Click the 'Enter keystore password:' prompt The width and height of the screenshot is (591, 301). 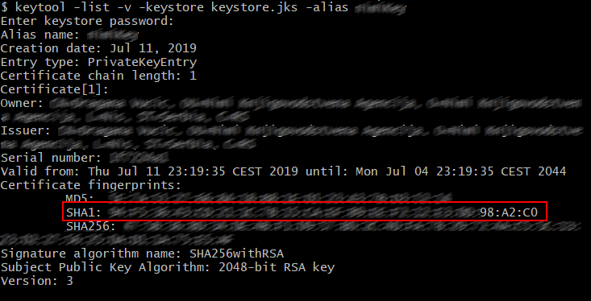tap(87, 21)
